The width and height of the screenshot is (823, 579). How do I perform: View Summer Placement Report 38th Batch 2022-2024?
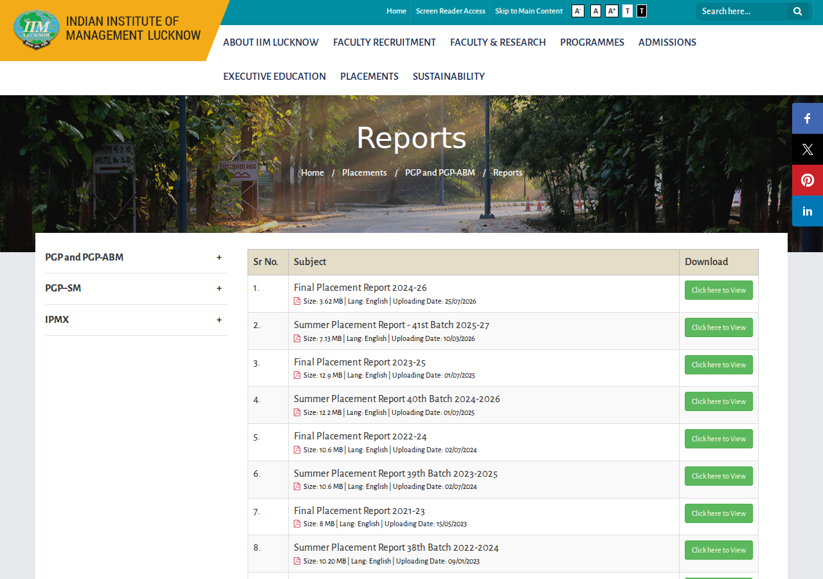click(719, 550)
